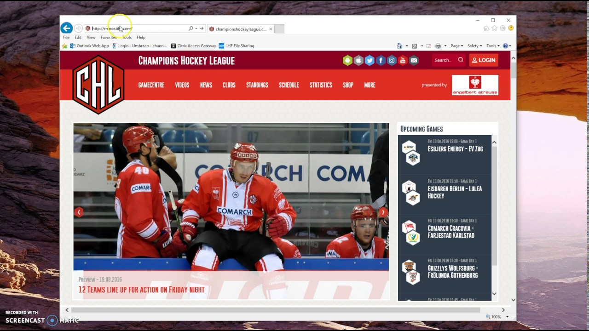Click the Go arrow in address bar
This screenshot has width=589, height=331.
pyautogui.click(x=202, y=29)
